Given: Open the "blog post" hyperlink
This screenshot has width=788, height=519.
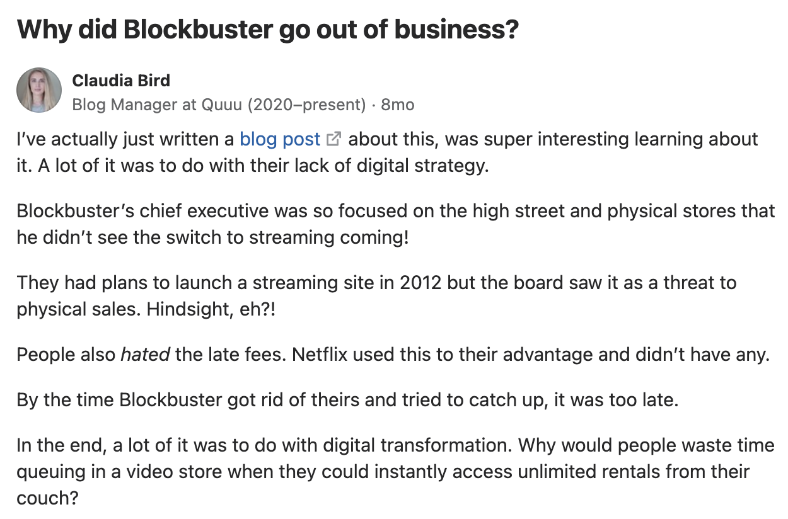Looking at the screenshot, I should (x=280, y=139).
